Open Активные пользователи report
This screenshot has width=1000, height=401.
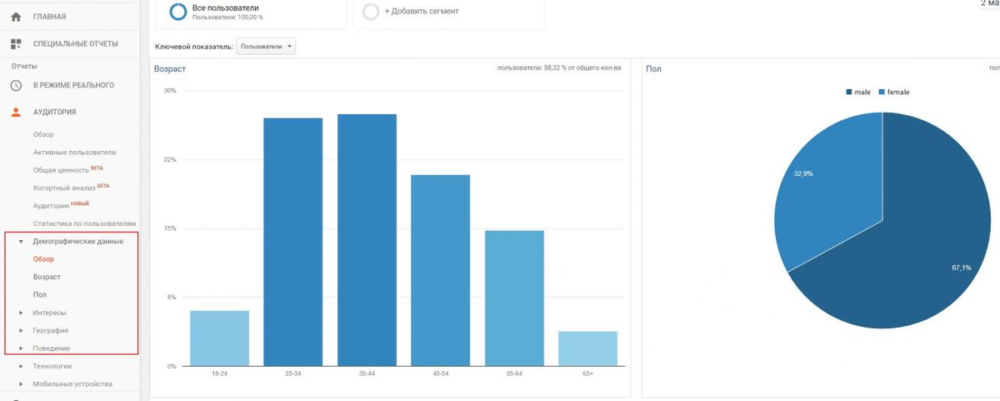pyautogui.click(x=74, y=153)
